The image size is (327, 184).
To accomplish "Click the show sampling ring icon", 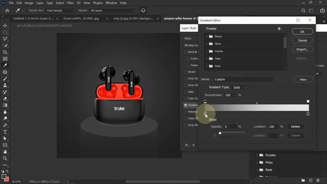I will (143, 10).
